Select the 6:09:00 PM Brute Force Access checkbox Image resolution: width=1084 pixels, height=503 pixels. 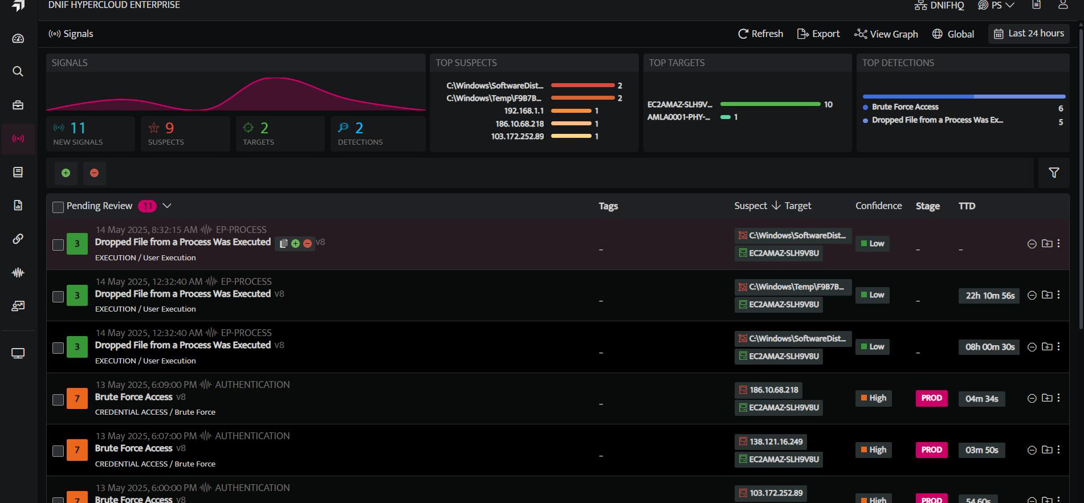point(58,400)
